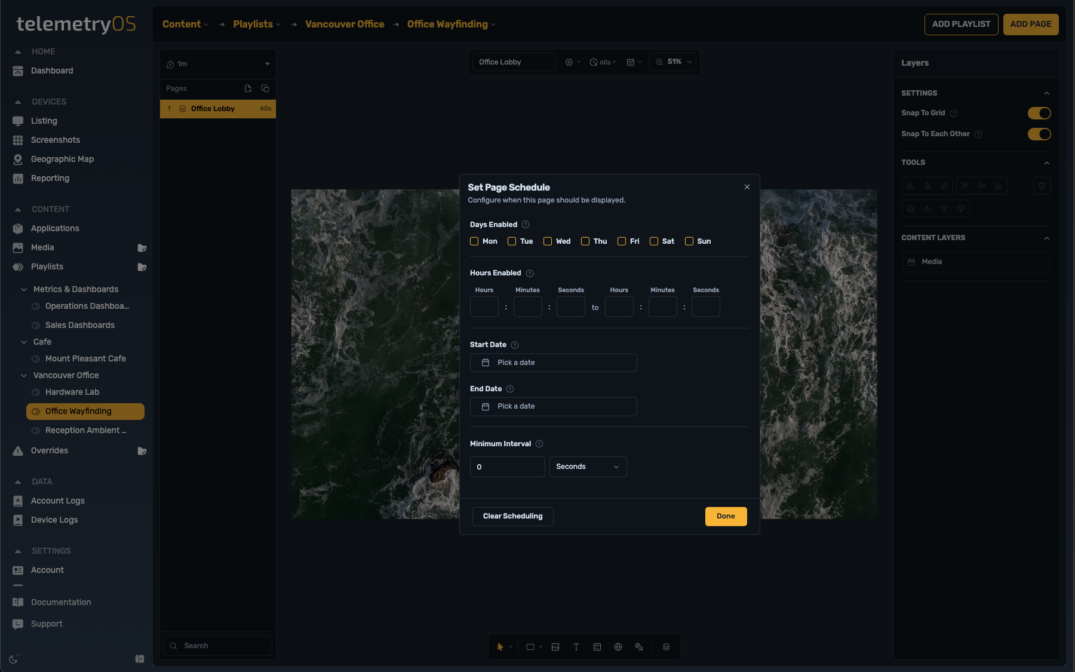Open the Seconds unit dropdown under Minimum Interval
The height and width of the screenshot is (672, 1075).
click(x=587, y=467)
